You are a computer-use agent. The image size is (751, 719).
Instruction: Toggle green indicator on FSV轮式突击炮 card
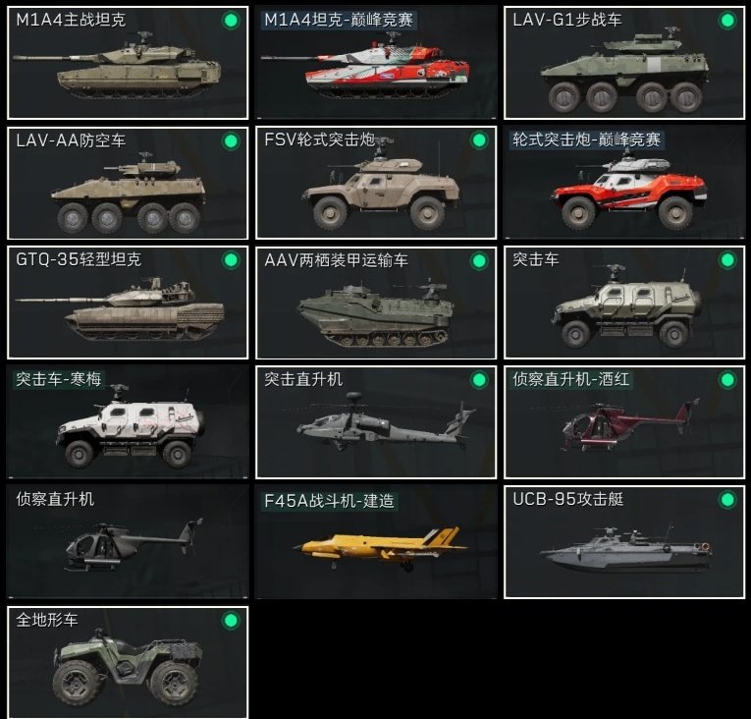coord(479,140)
